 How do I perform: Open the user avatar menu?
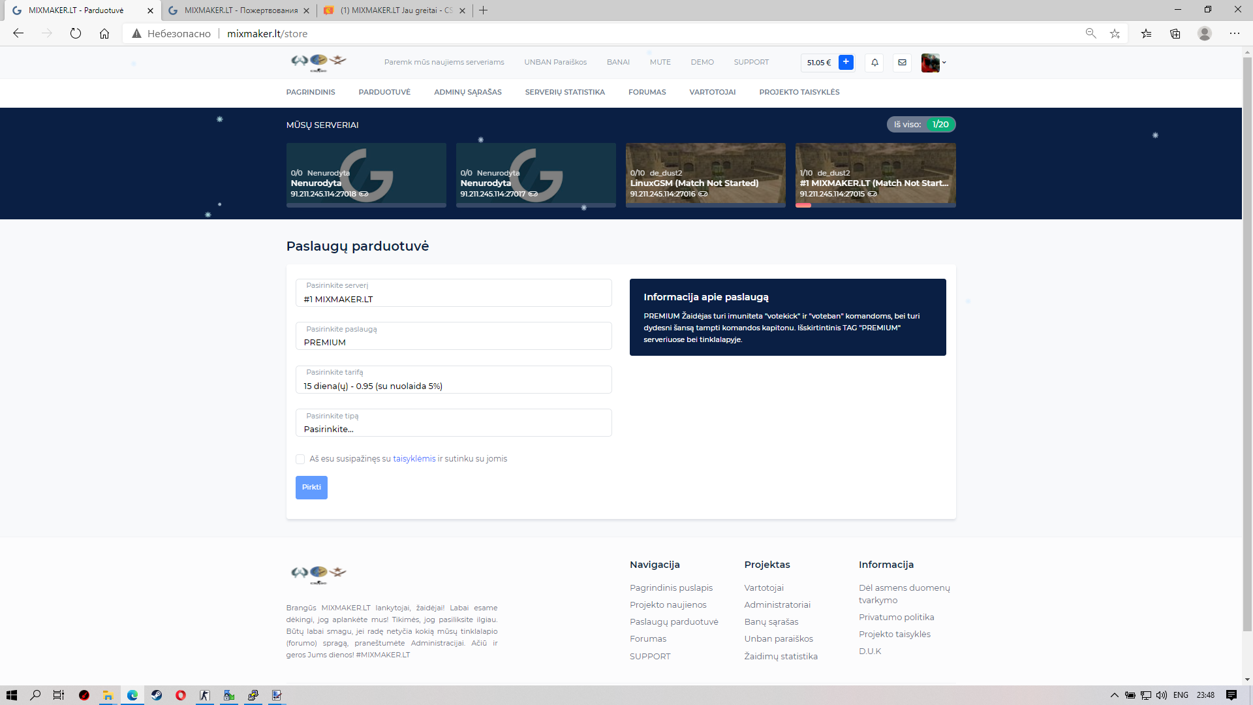(x=933, y=63)
